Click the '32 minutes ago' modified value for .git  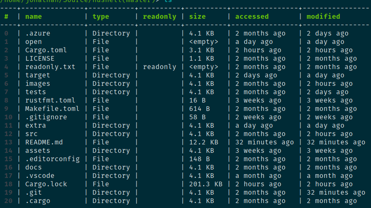click(x=336, y=193)
